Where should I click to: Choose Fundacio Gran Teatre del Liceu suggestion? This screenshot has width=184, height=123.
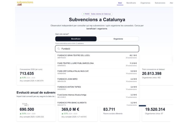point(97,56)
